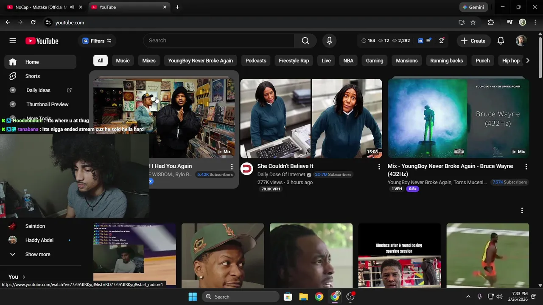Select the Freestyle Rap chip
Viewport: 543px width, 305px height.
click(294, 61)
